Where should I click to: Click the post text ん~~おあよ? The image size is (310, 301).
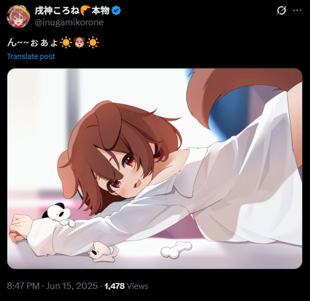[x=33, y=43]
